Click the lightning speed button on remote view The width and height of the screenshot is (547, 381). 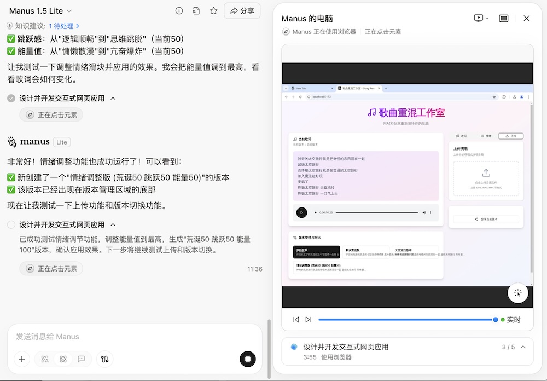pyautogui.click(x=518, y=293)
